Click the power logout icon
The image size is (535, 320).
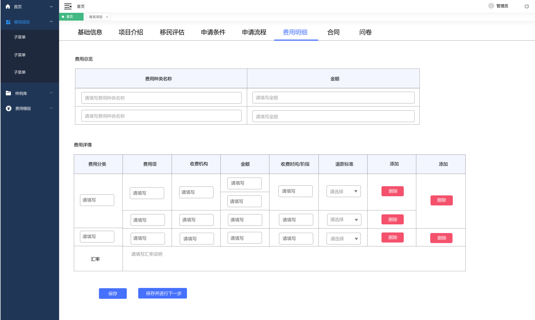[x=526, y=6]
